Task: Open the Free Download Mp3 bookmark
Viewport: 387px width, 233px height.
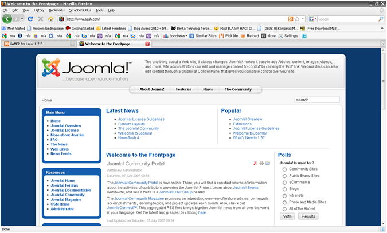Action: pos(319,29)
